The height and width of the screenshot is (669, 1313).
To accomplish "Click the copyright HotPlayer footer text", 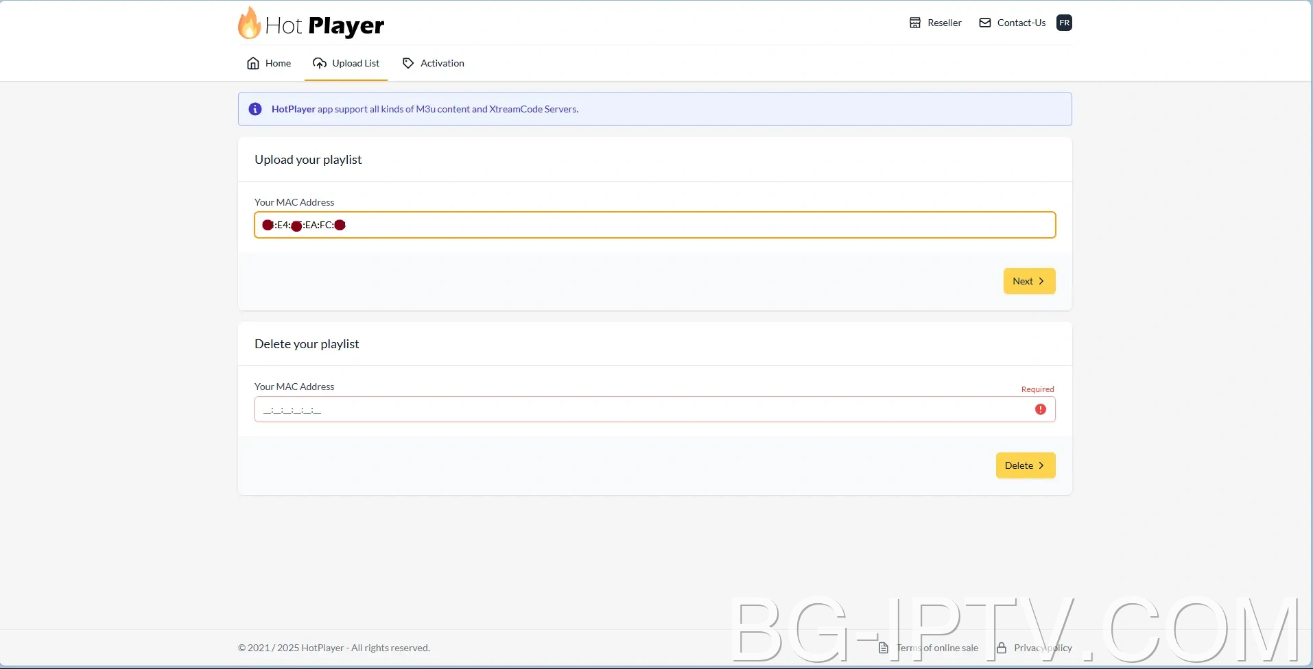I will click(x=334, y=648).
